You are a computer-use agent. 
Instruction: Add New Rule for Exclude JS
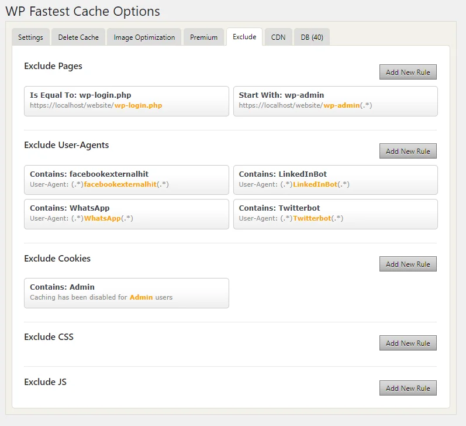click(408, 388)
